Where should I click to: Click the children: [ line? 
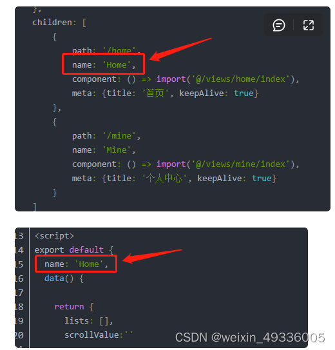point(59,23)
